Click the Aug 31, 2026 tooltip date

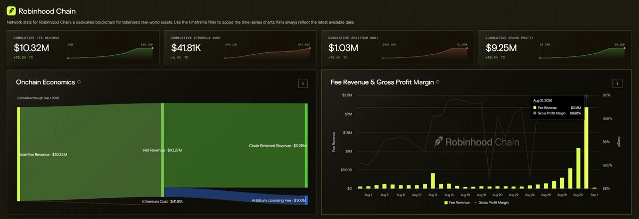point(543,99)
